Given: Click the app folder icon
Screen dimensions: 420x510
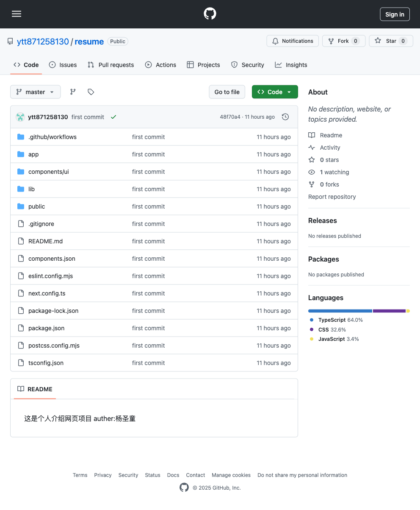Looking at the screenshot, I should coord(21,154).
